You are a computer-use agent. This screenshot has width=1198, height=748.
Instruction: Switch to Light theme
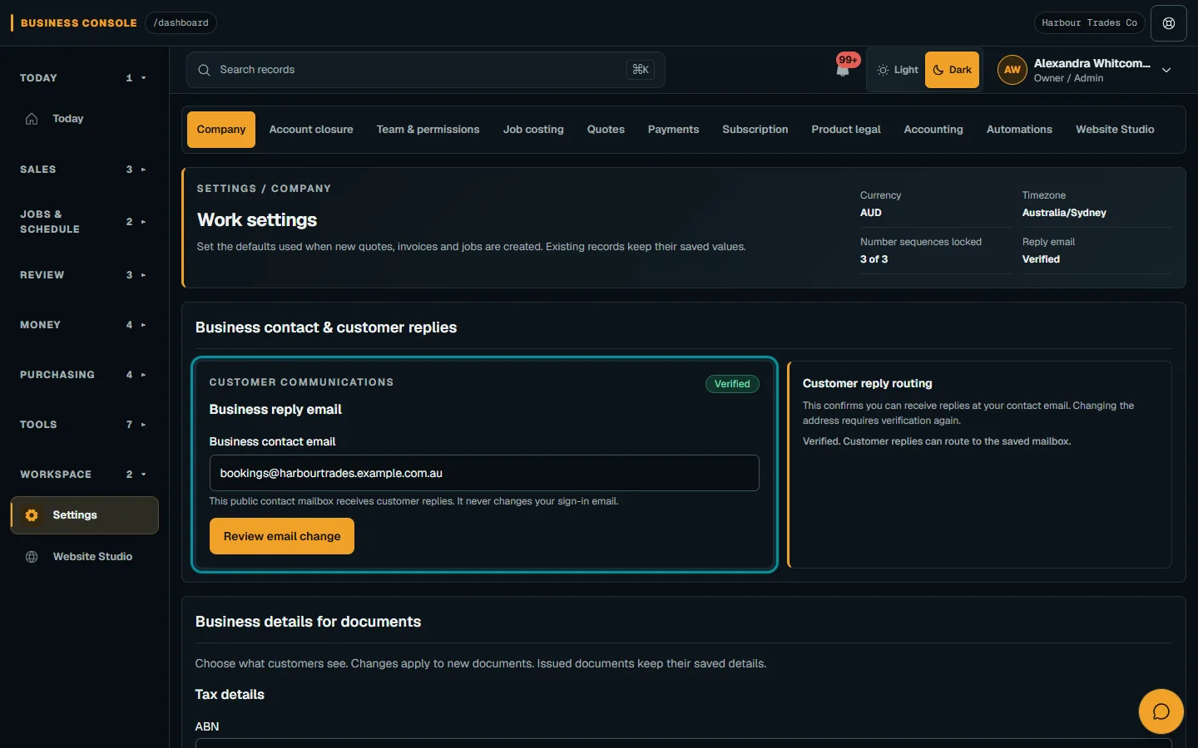898,70
